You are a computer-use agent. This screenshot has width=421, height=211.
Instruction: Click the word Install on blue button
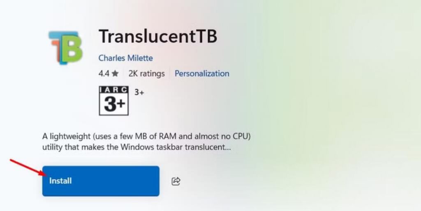pos(60,181)
